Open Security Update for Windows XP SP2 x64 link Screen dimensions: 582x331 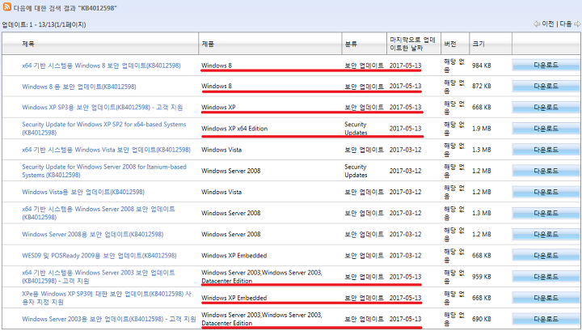pos(104,129)
